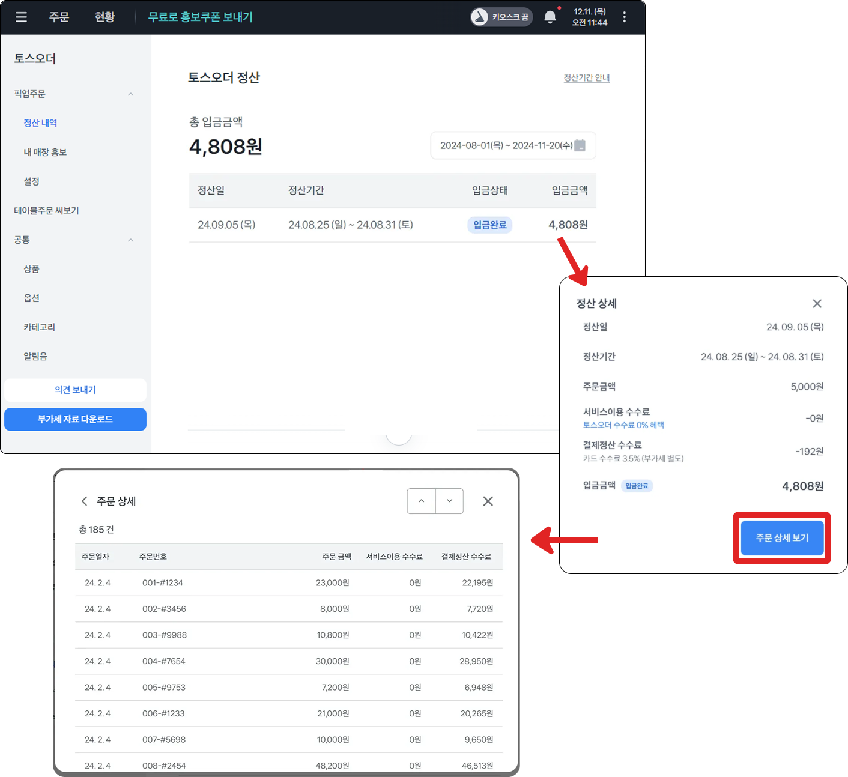Click 무료로 홍보쿠폰 보내기 link
Screen dimensions: 848x777
click(201, 17)
